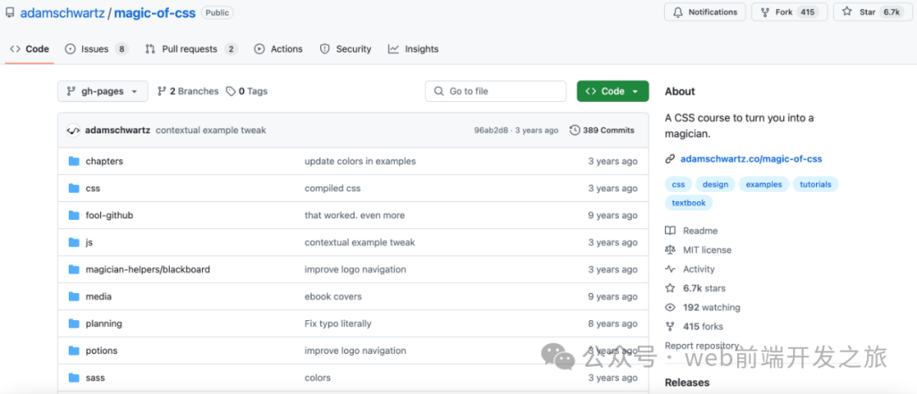Image resolution: width=917 pixels, height=394 pixels.
Task: Click the link icon beside adamschwartz.co URL
Action: (670, 159)
